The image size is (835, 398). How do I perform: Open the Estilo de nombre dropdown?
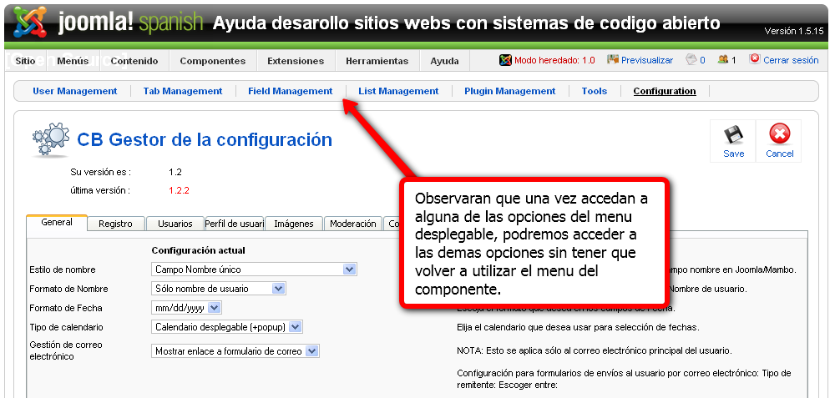(x=254, y=270)
